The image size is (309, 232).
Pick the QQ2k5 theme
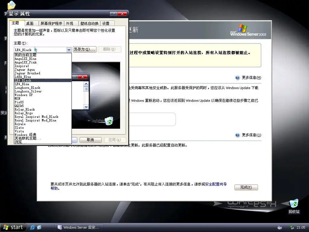[43, 106]
